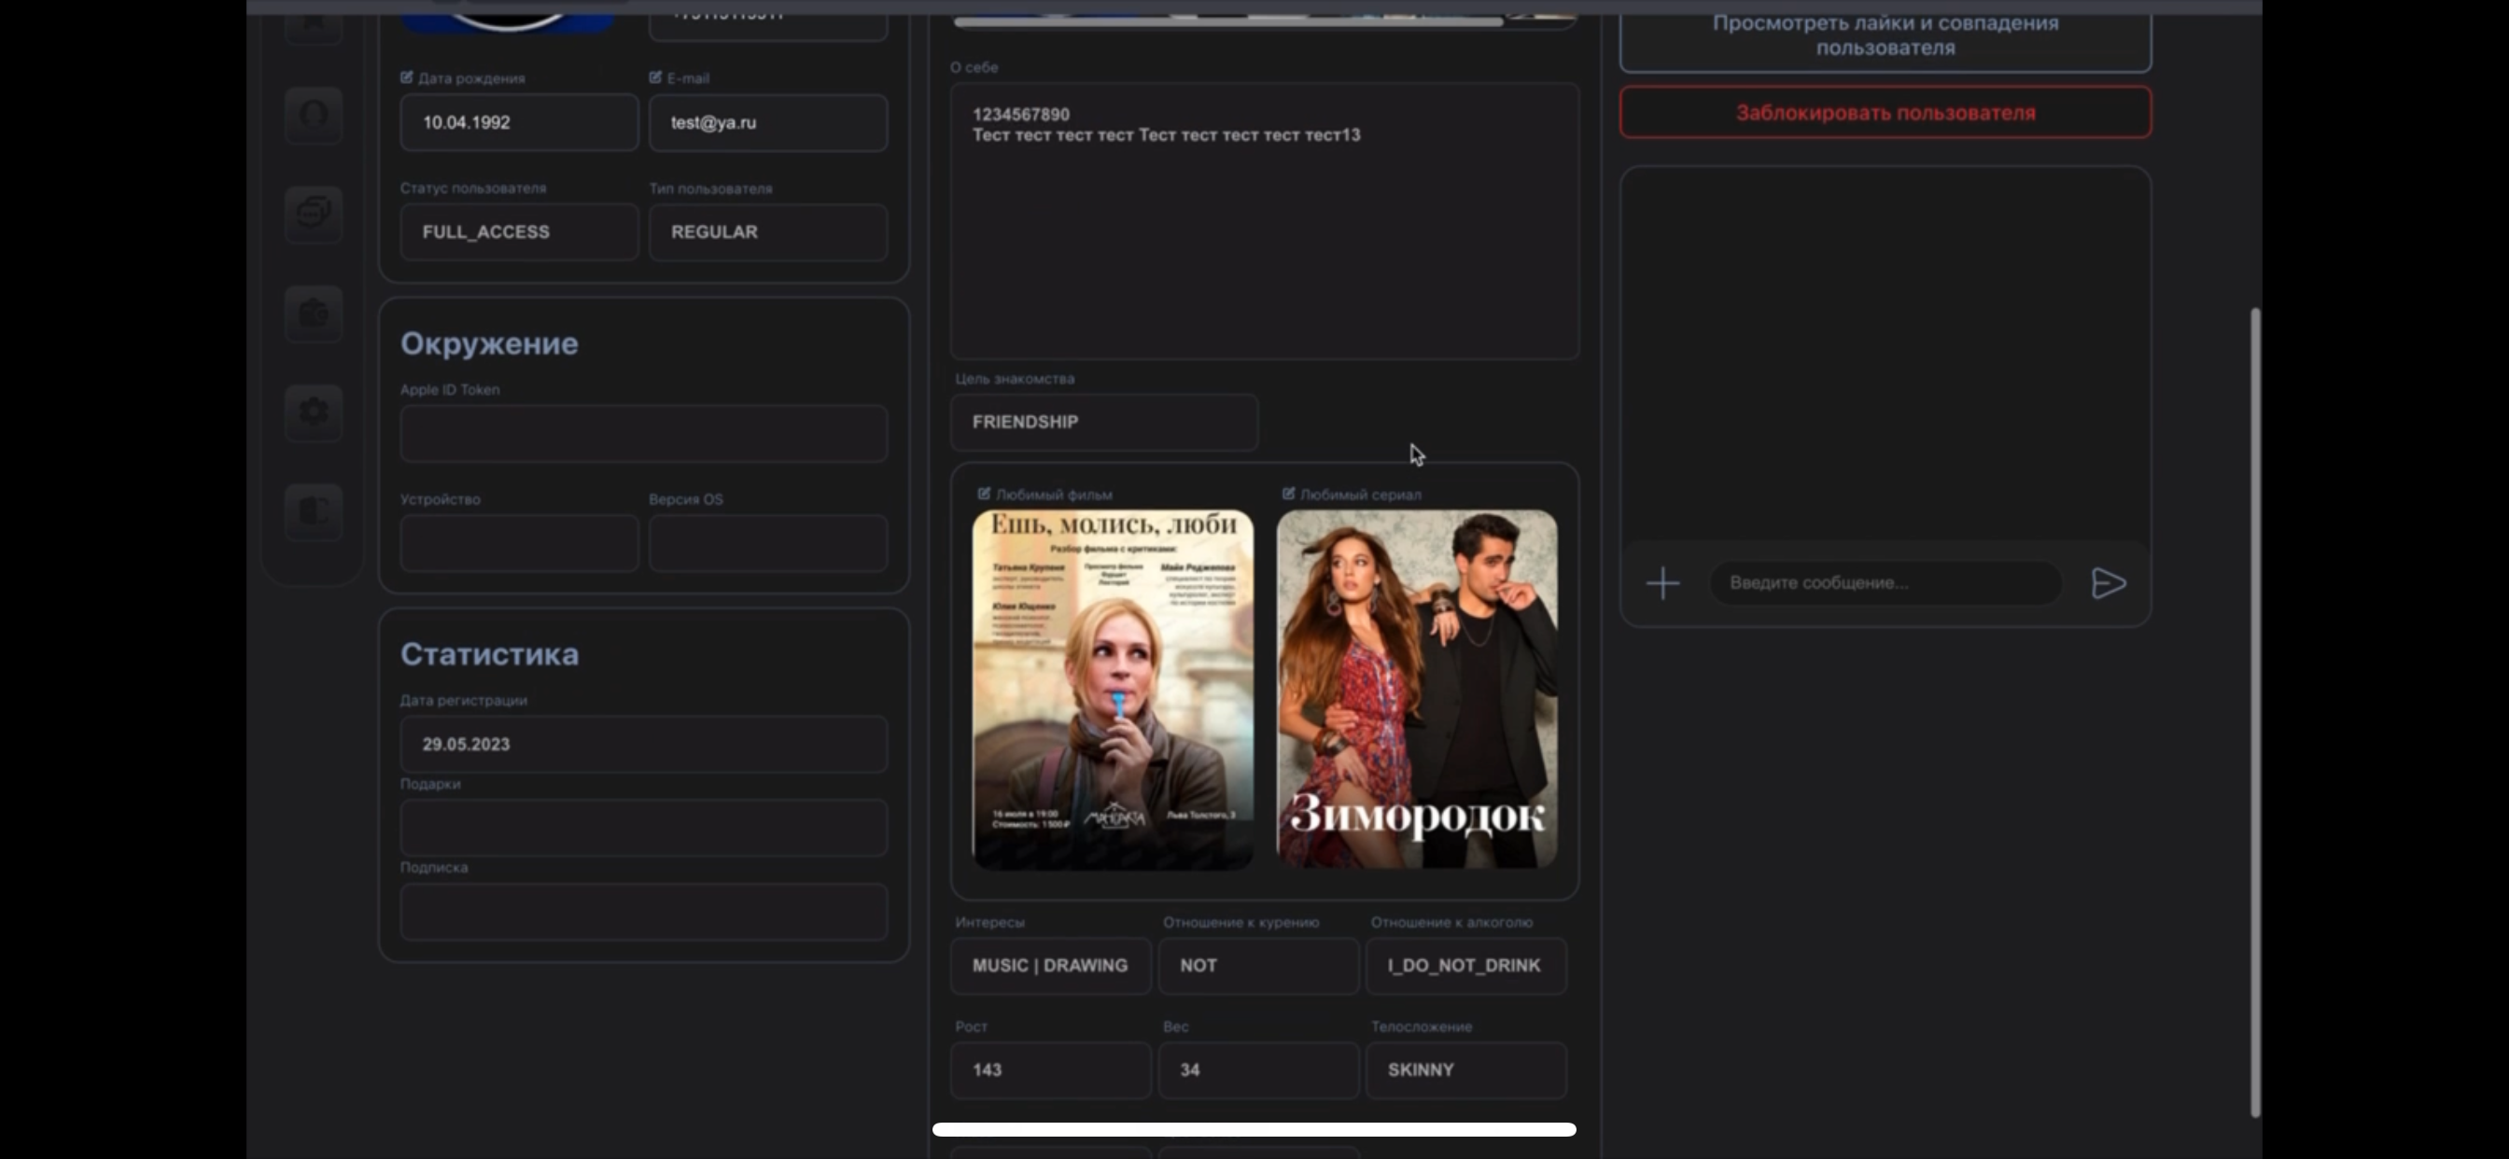Click the Дата регистрации label
Viewport: 2509px width, 1159px height.
tap(464, 700)
